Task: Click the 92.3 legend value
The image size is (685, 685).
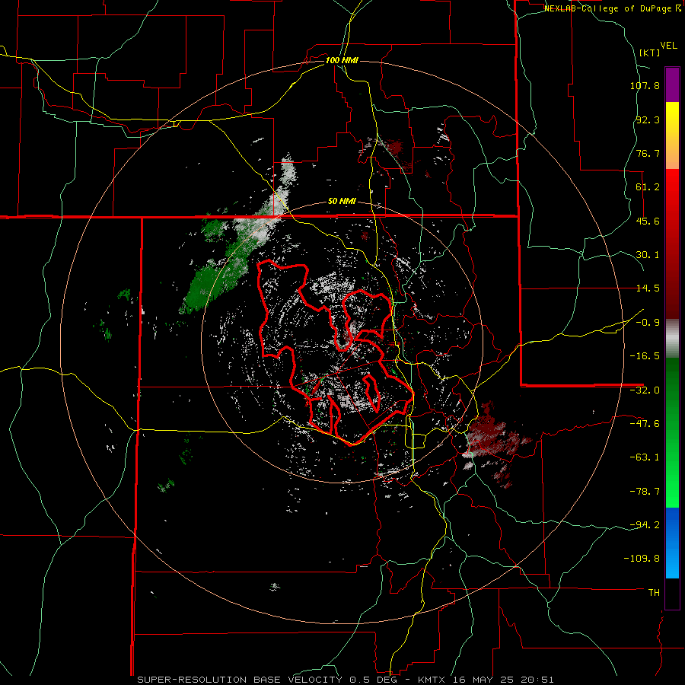Action: [x=648, y=119]
